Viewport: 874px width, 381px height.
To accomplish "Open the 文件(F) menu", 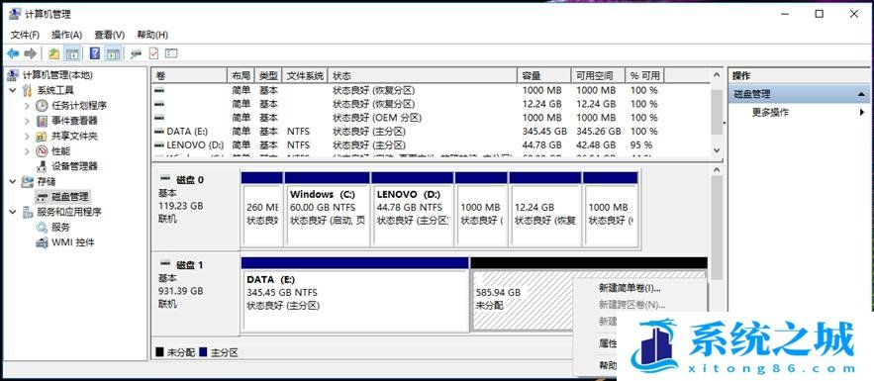I will tap(25, 35).
